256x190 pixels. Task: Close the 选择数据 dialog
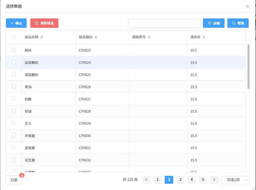click(x=247, y=6)
